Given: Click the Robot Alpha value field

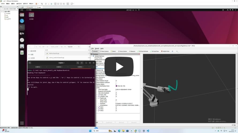Looking at the screenshot, I should 127,84.
